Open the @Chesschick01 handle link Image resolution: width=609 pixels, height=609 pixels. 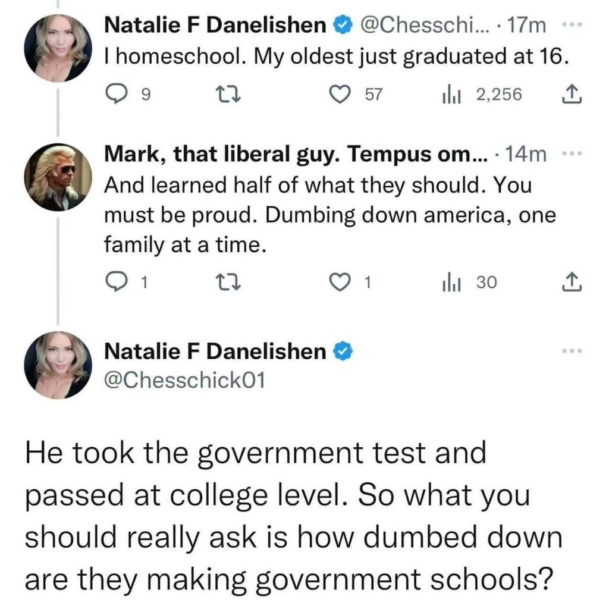point(184,379)
